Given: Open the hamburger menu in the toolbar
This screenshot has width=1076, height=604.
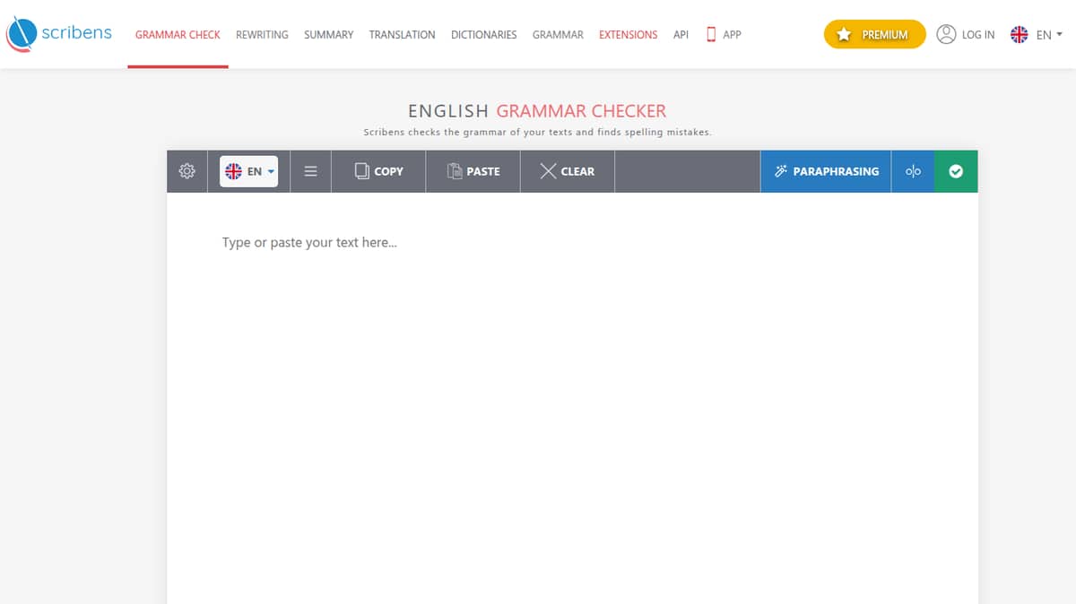Looking at the screenshot, I should [310, 171].
